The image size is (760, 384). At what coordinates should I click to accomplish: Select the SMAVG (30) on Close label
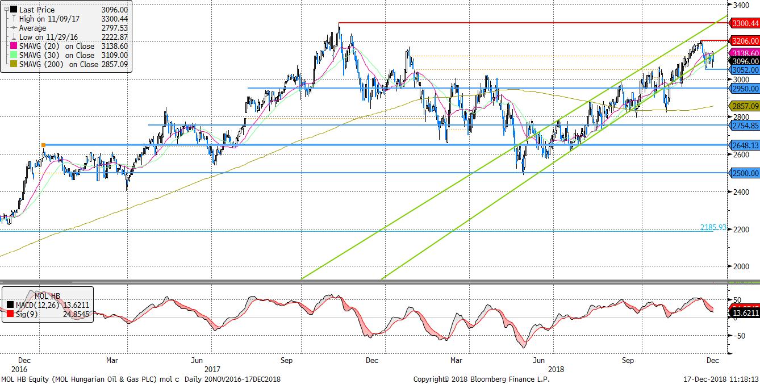click(x=57, y=55)
